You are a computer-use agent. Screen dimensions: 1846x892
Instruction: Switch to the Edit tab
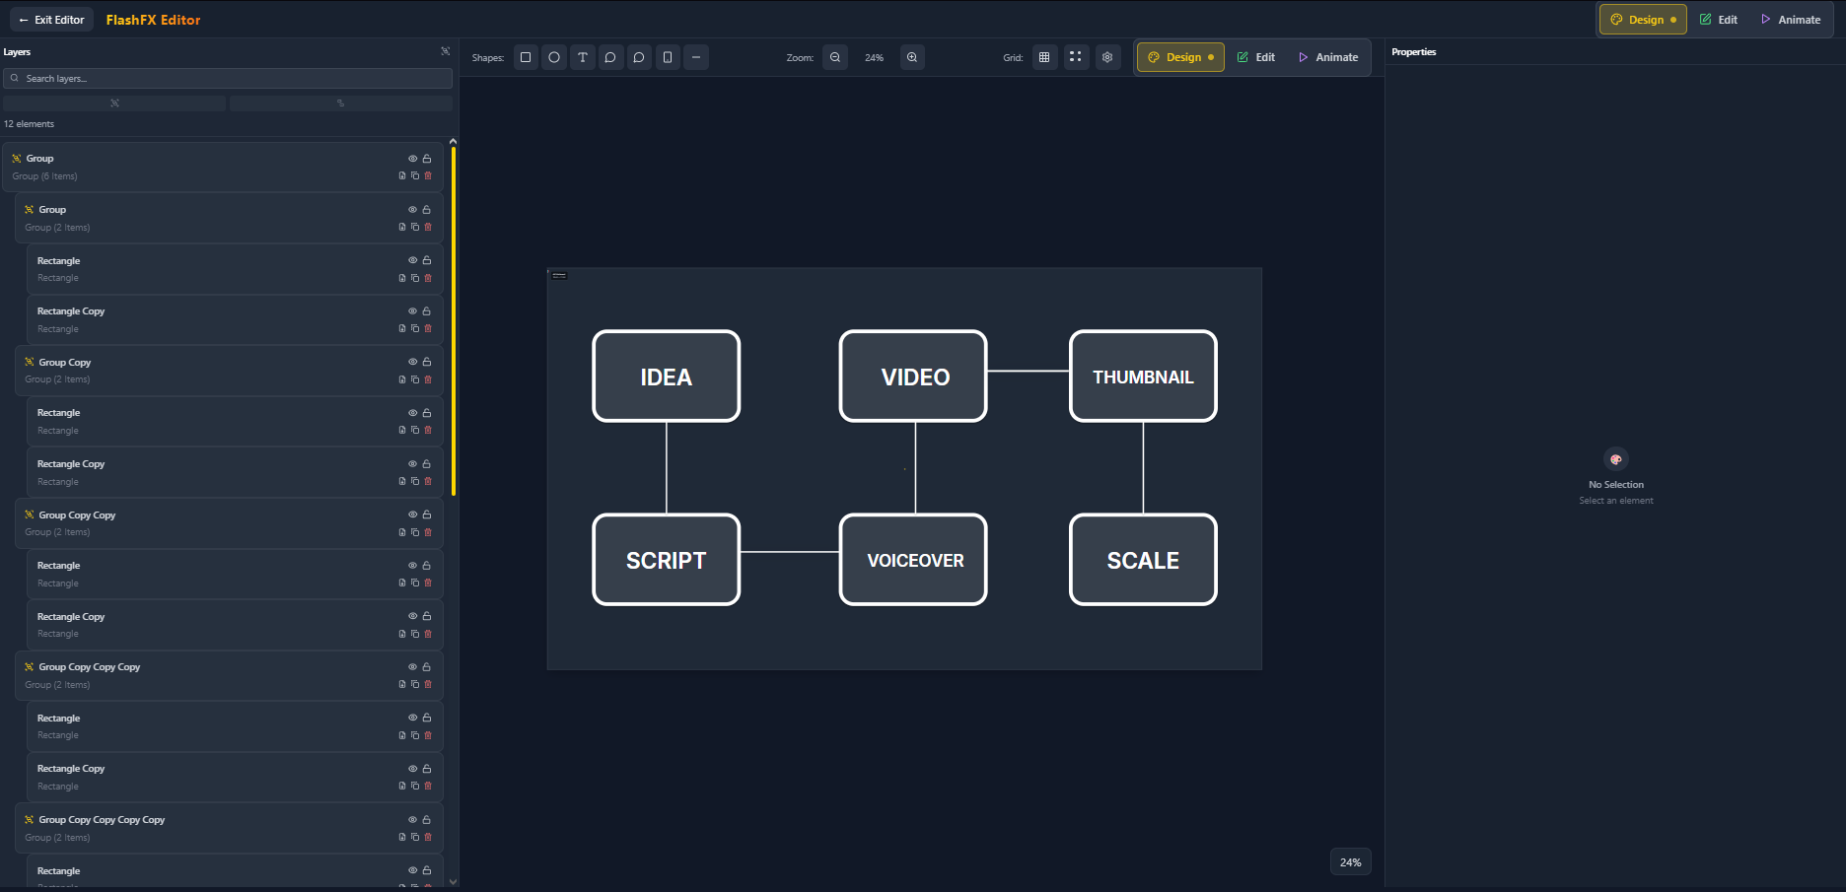1256,57
